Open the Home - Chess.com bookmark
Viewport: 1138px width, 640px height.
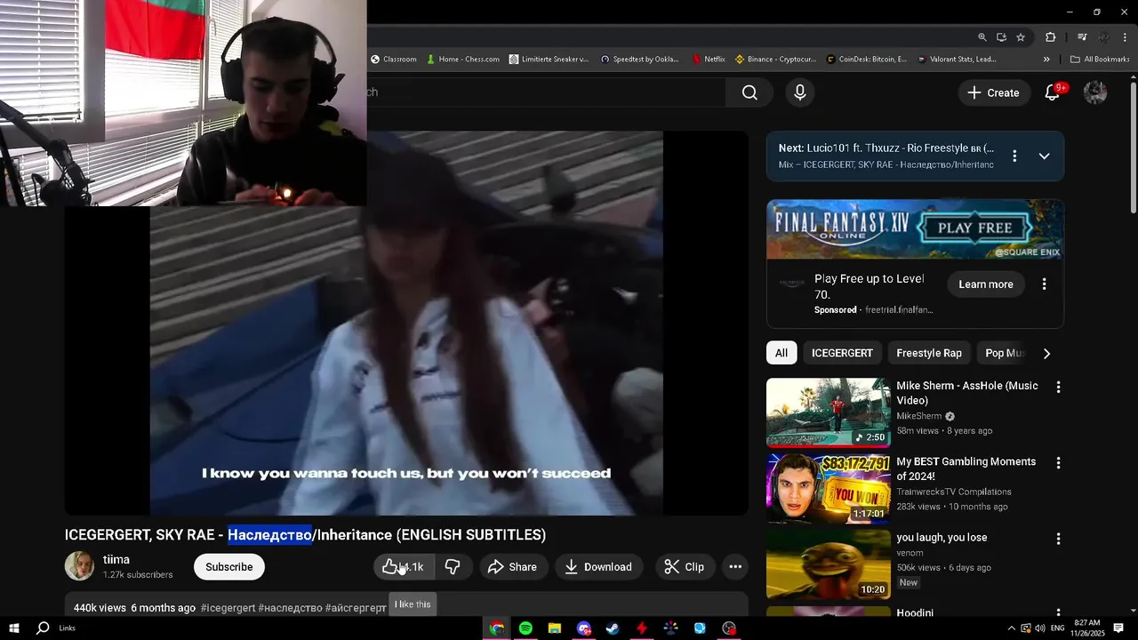[463, 60]
